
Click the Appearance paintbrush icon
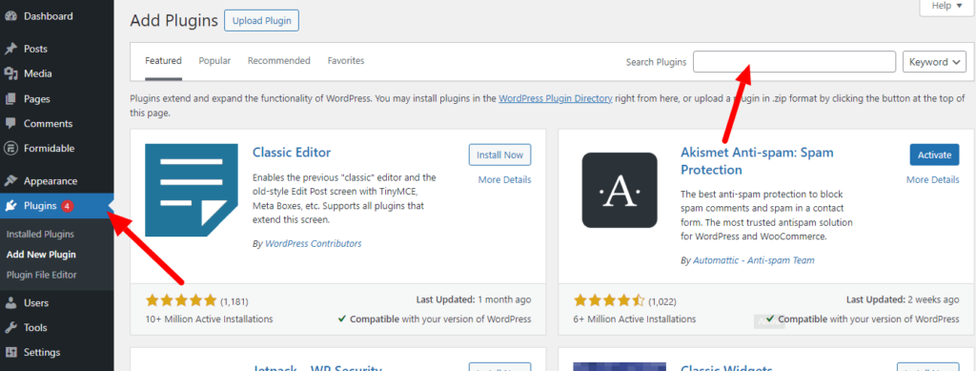pos(10,181)
